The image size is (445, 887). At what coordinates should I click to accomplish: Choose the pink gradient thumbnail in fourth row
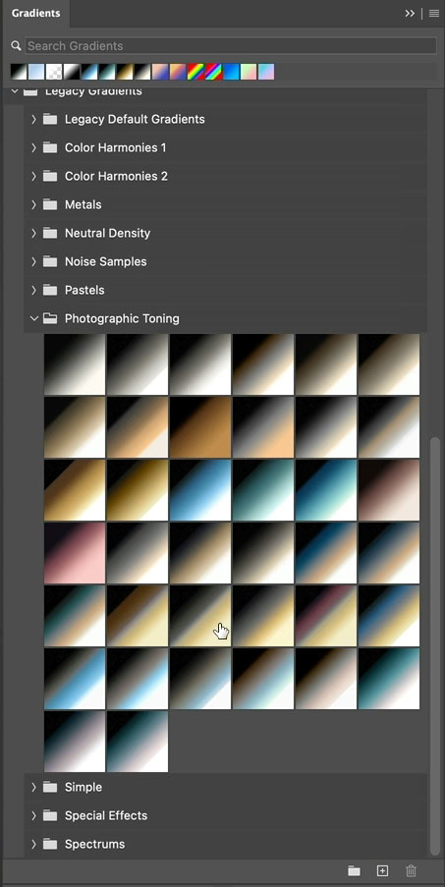tap(75, 553)
